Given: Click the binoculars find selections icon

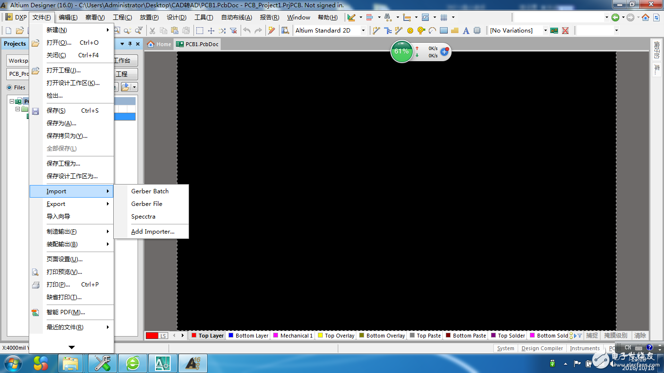Looking at the screenshot, I should [387, 17].
